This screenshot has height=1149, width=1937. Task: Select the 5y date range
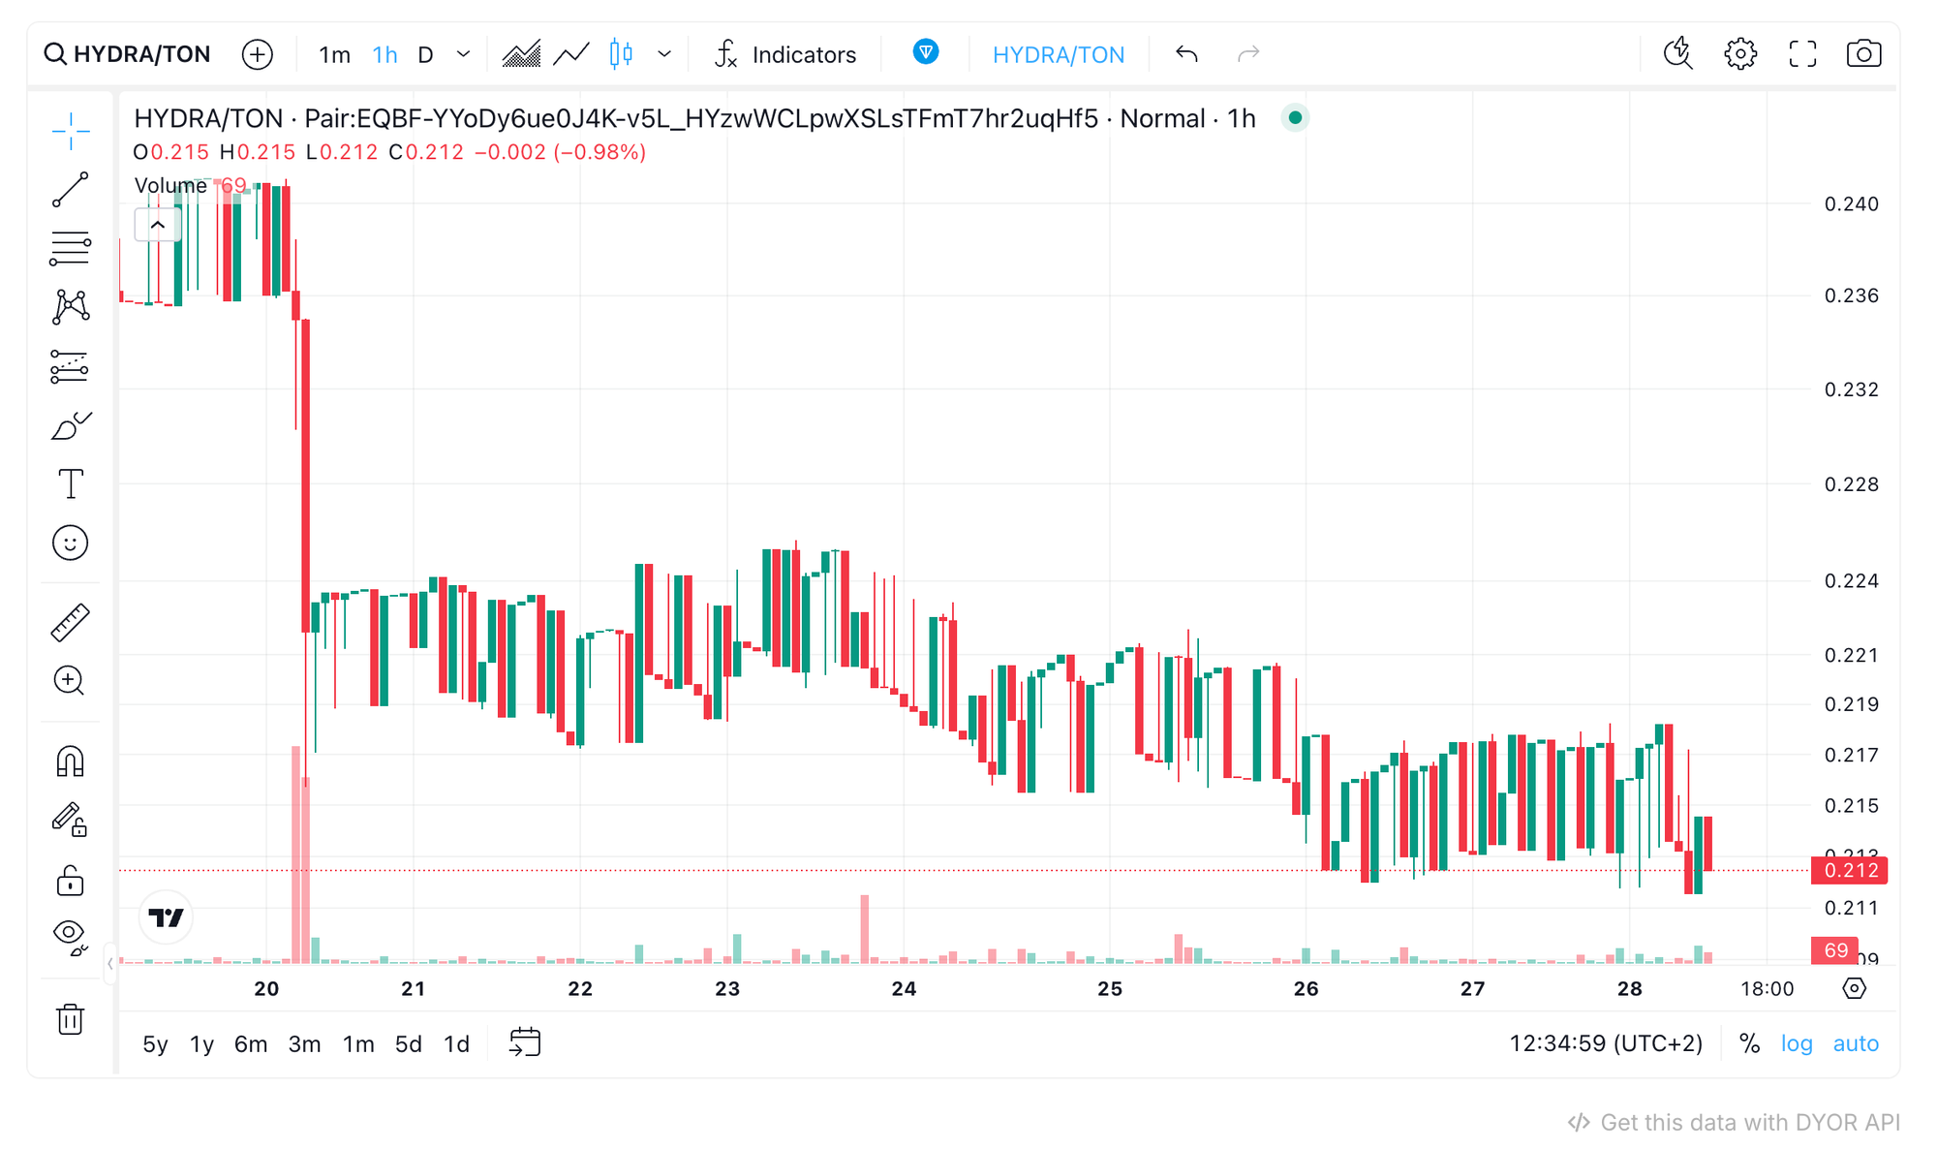(x=155, y=1044)
